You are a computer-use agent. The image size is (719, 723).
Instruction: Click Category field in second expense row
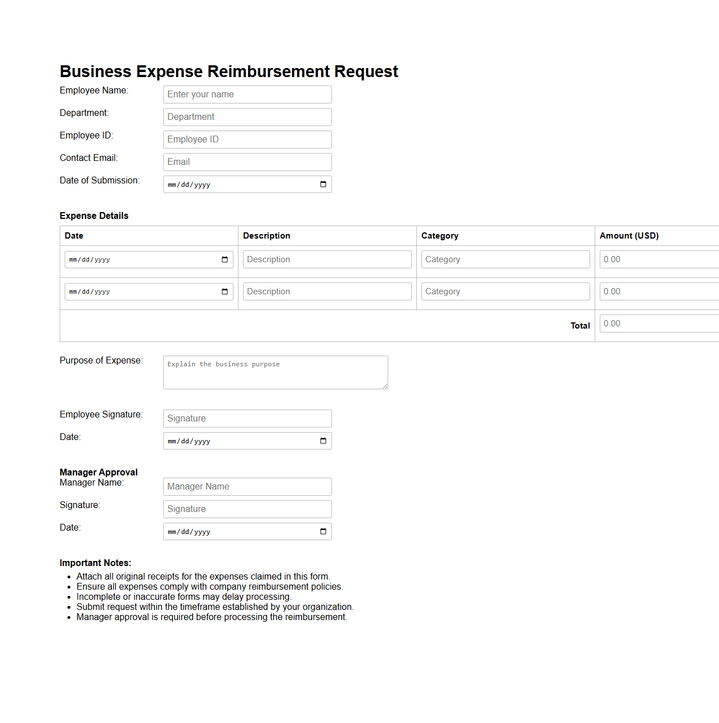point(505,291)
